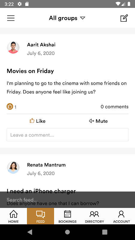Open the 0 comments link

115,107
